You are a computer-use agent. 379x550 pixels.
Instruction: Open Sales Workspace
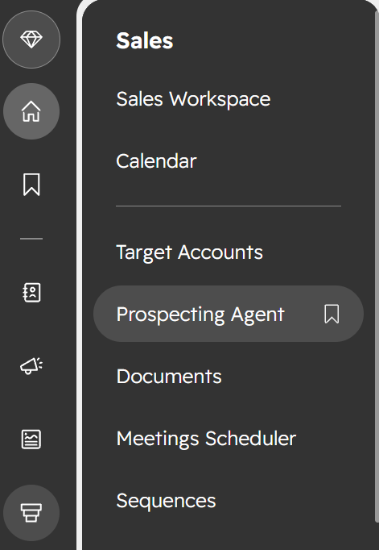click(193, 99)
